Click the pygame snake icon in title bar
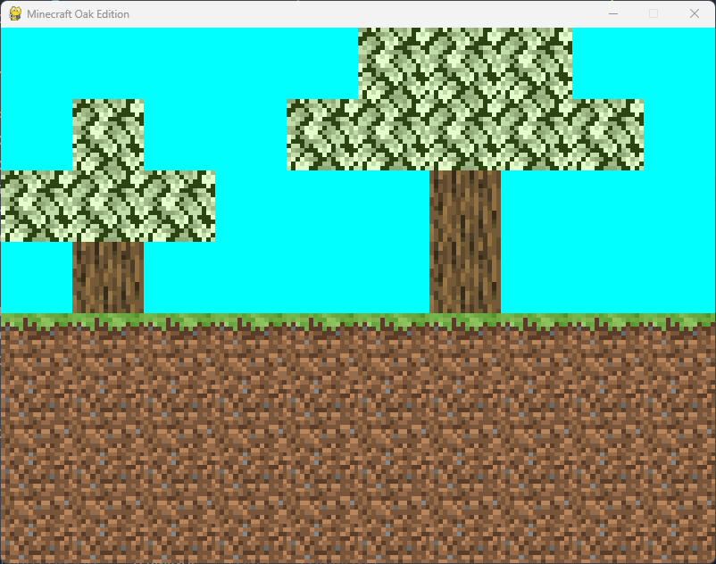Viewport: 716px width, 564px height. point(15,13)
